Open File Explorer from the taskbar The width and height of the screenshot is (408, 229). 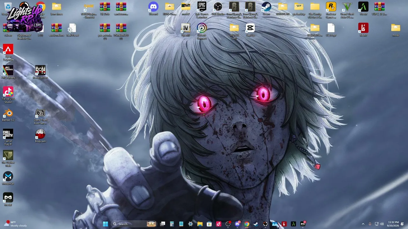click(x=200, y=224)
